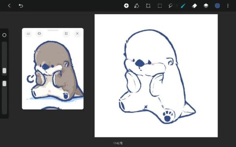The image size is (236, 147).
Task: Click the upper sidebar slider handle
Action: [x=4, y=71]
